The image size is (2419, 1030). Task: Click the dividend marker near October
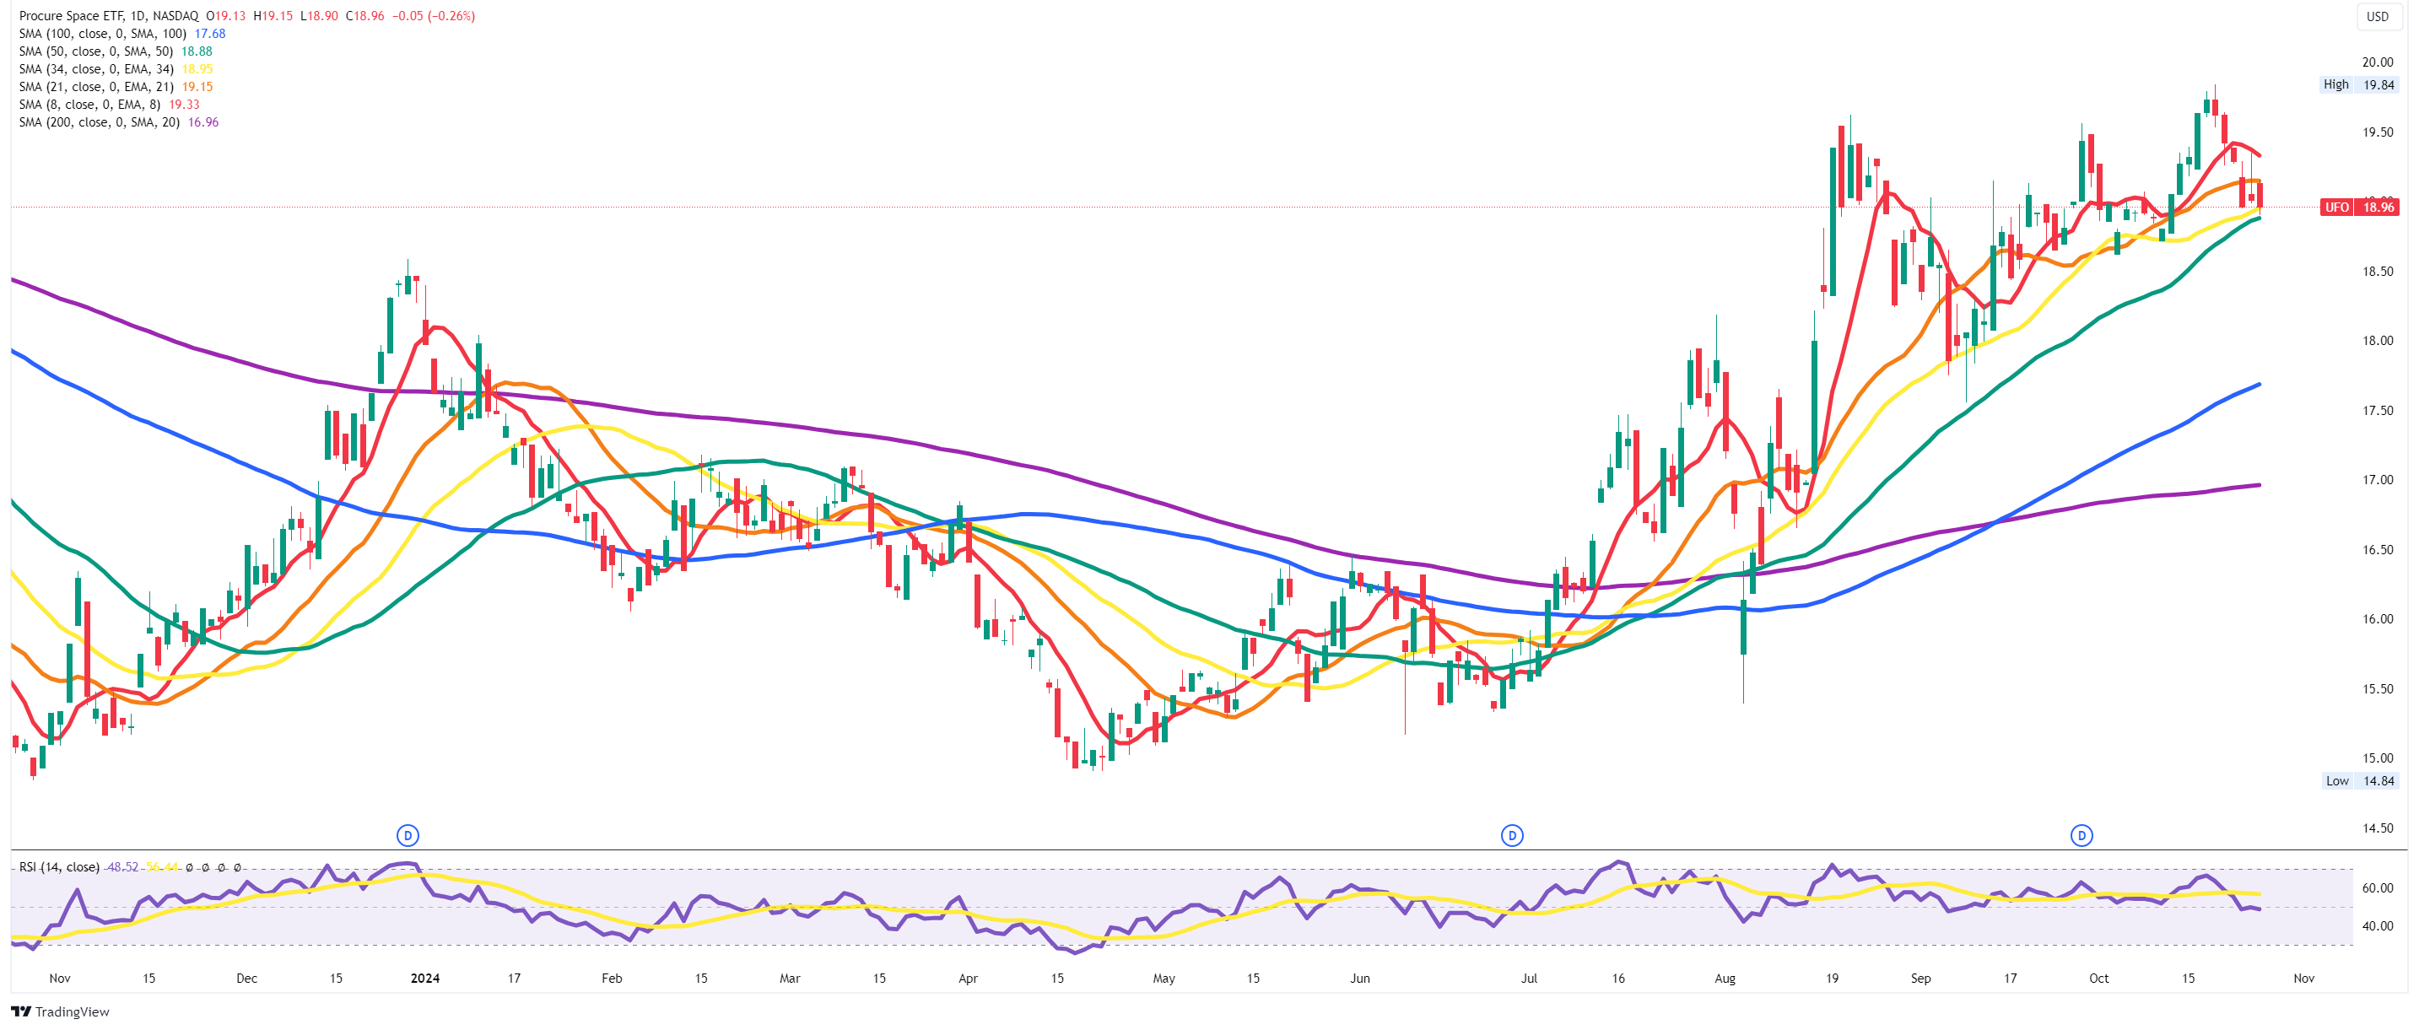pyautogui.click(x=2082, y=834)
